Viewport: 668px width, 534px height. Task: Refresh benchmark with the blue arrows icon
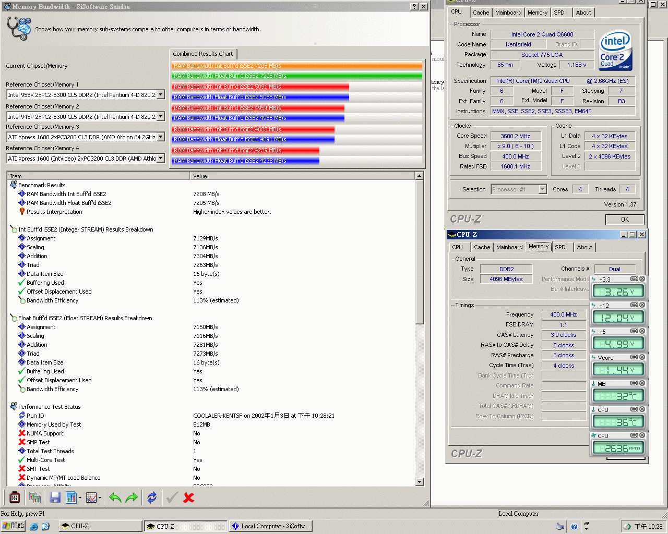pos(152,497)
